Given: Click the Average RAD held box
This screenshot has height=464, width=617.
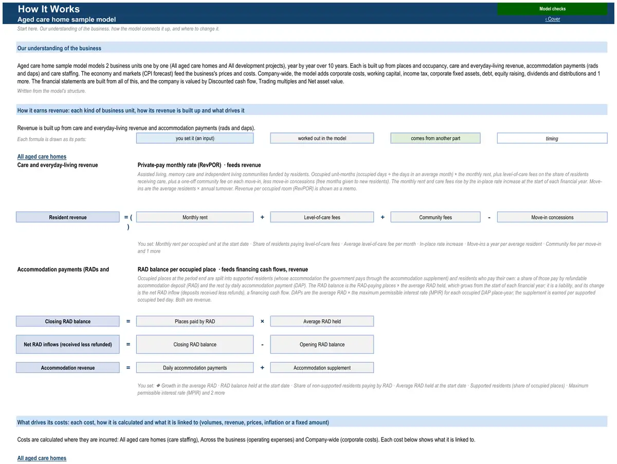Looking at the screenshot, I should coord(322,322).
